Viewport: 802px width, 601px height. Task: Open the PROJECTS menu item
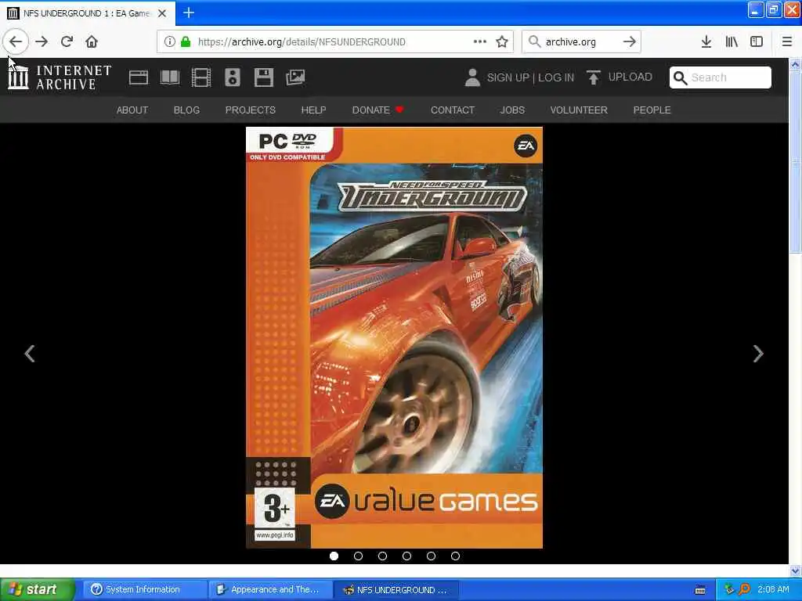point(250,110)
